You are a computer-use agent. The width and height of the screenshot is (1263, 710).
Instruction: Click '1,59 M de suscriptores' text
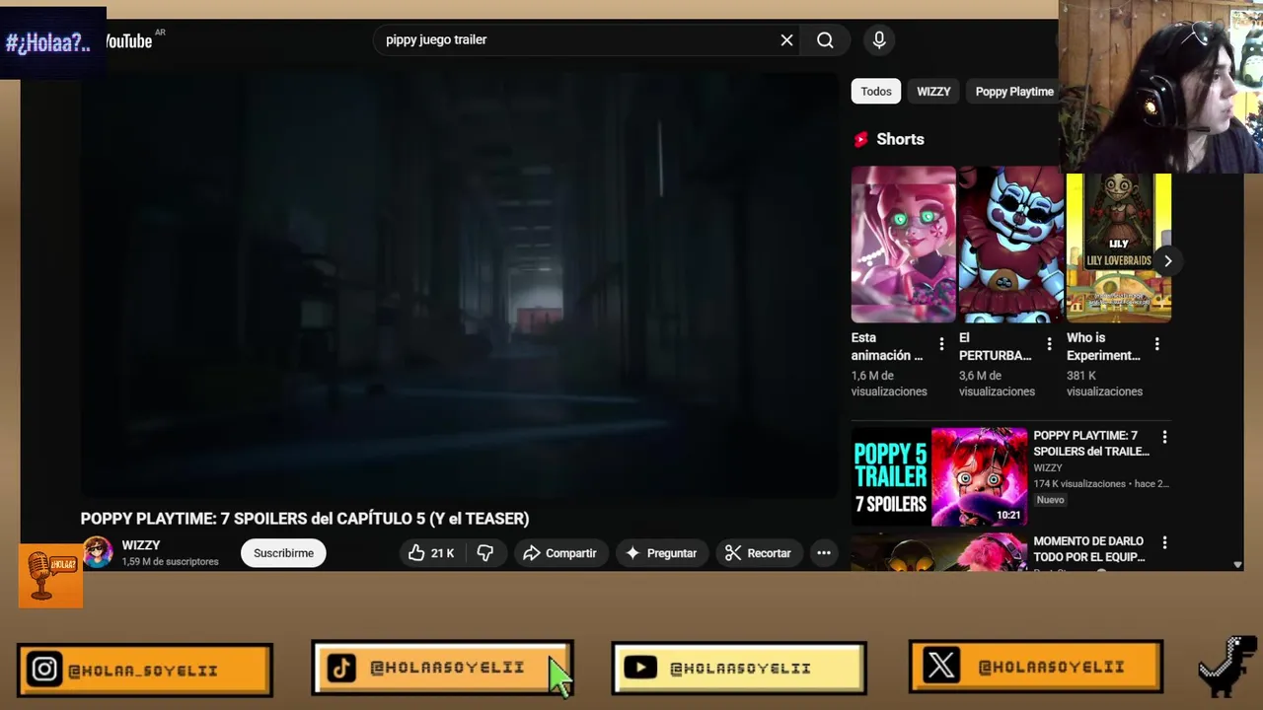click(x=170, y=561)
